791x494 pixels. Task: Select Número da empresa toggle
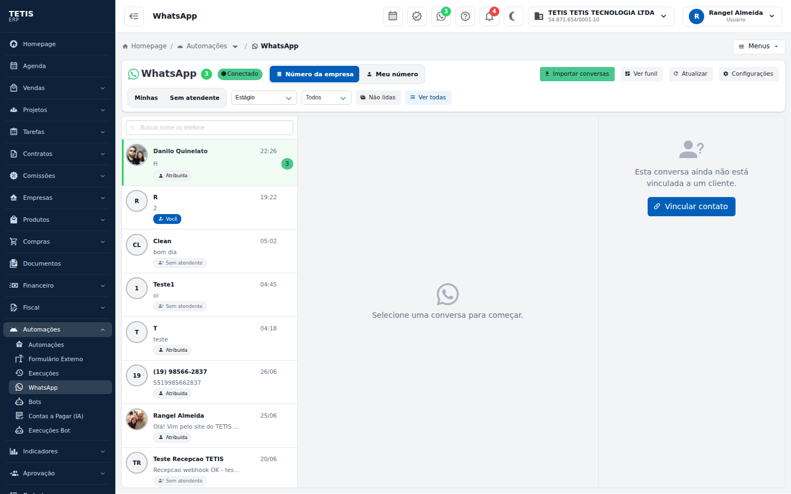[x=315, y=74]
